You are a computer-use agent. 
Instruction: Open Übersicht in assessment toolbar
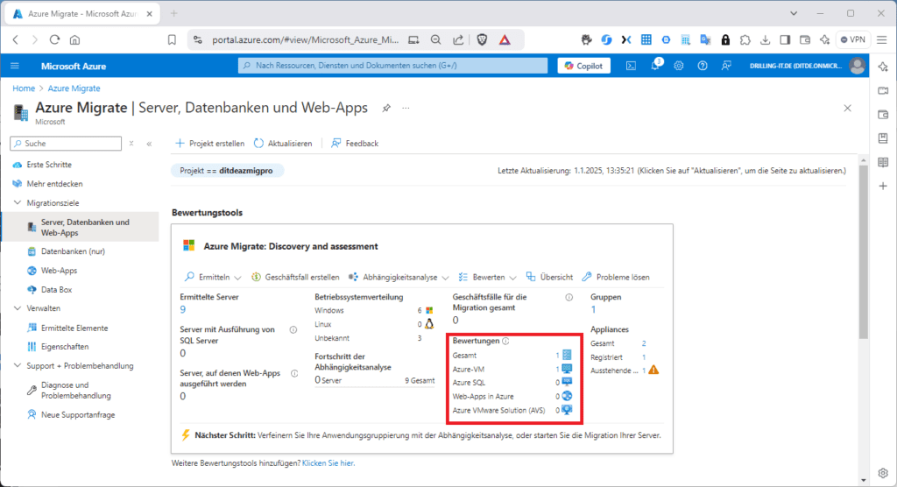[549, 277]
